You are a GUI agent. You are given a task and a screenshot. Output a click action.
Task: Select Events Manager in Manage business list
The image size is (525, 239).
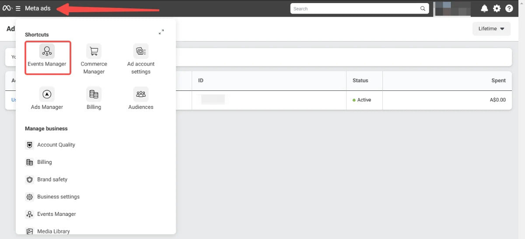point(56,214)
